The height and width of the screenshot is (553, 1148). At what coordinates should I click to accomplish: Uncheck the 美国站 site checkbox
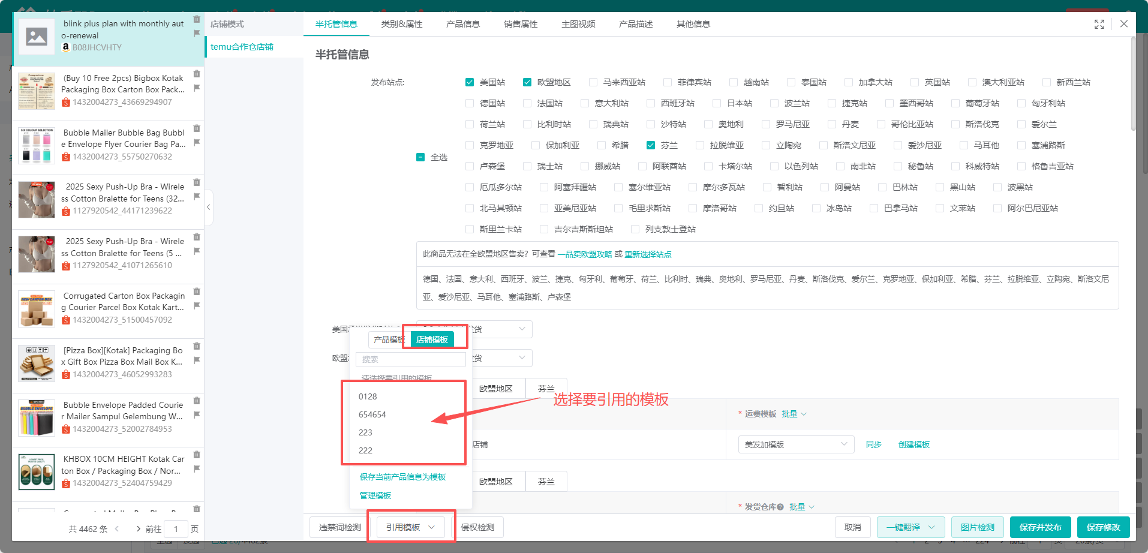click(x=470, y=82)
